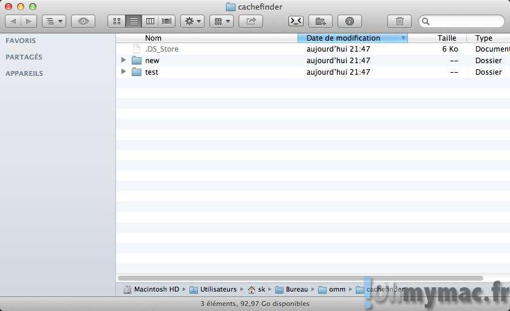The height and width of the screenshot is (311, 510).
Task: Click Macintosh HD in the path bar
Action: (152, 289)
